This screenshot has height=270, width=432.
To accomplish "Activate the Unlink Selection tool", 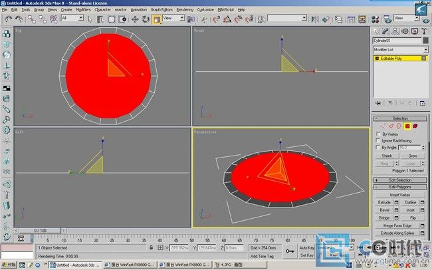I will tap(43, 19).
